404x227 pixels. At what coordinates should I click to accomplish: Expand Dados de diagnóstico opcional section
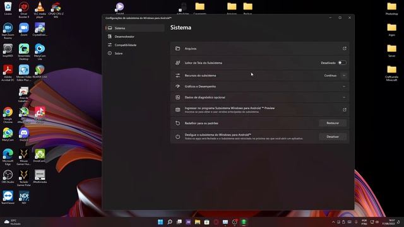pyautogui.click(x=259, y=97)
